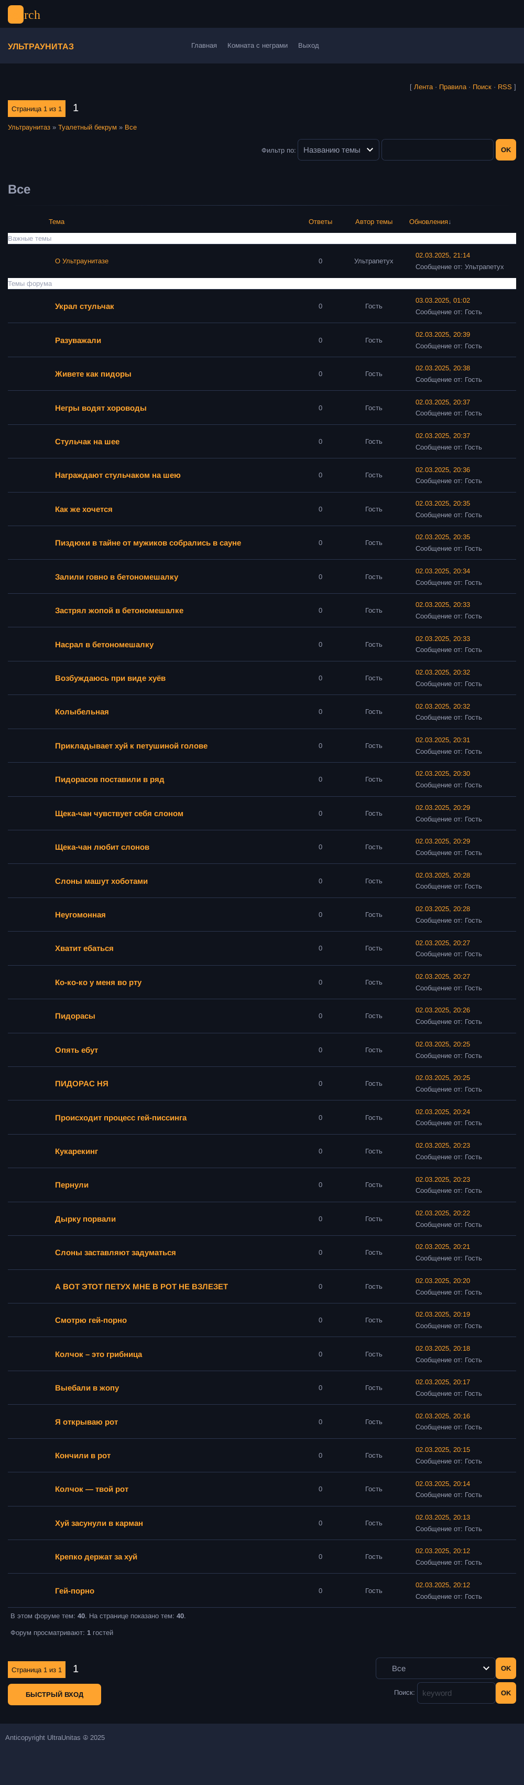
Task: Focus the filter text field beside dropdown
Action: point(438,149)
